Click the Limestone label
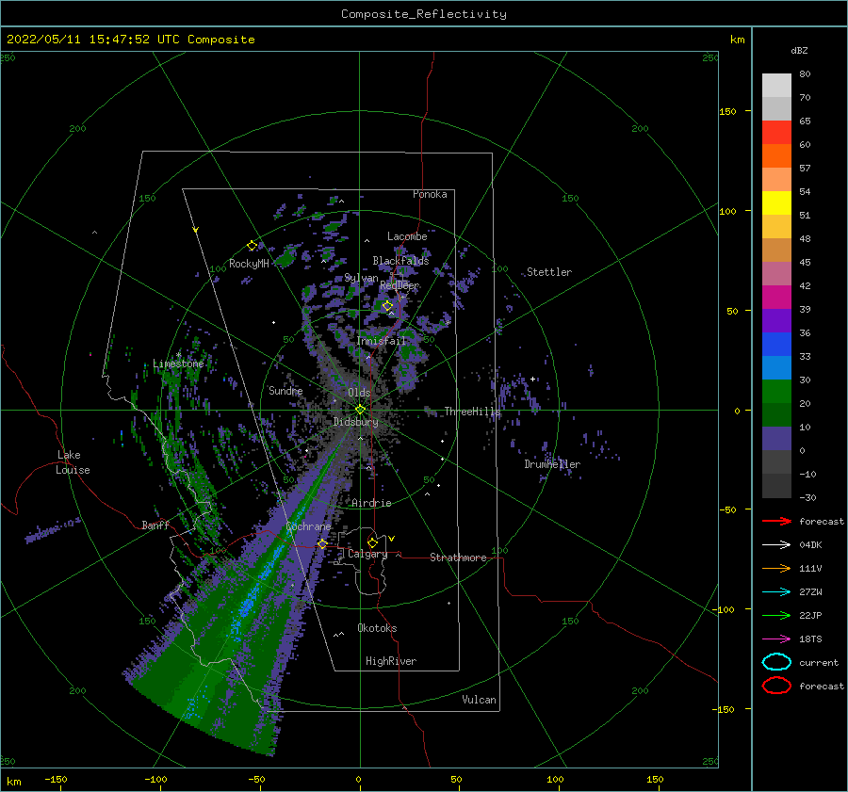The height and width of the screenshot is (792, 848). 178,364
